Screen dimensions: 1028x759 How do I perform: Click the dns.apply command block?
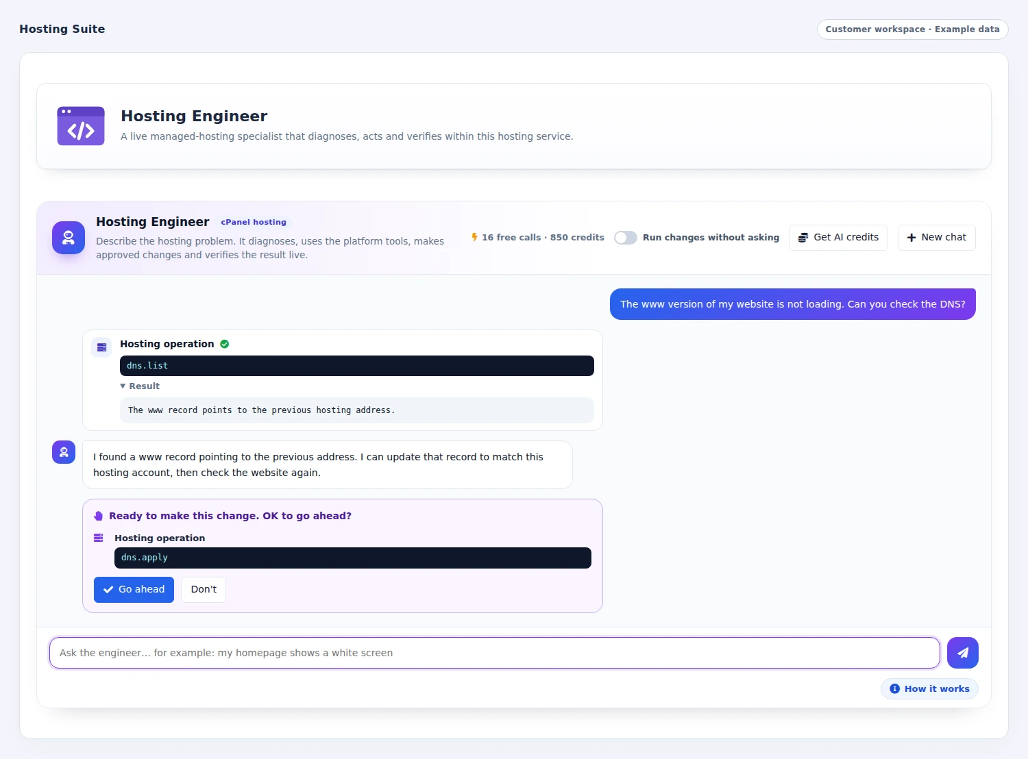tap(353, 558)
